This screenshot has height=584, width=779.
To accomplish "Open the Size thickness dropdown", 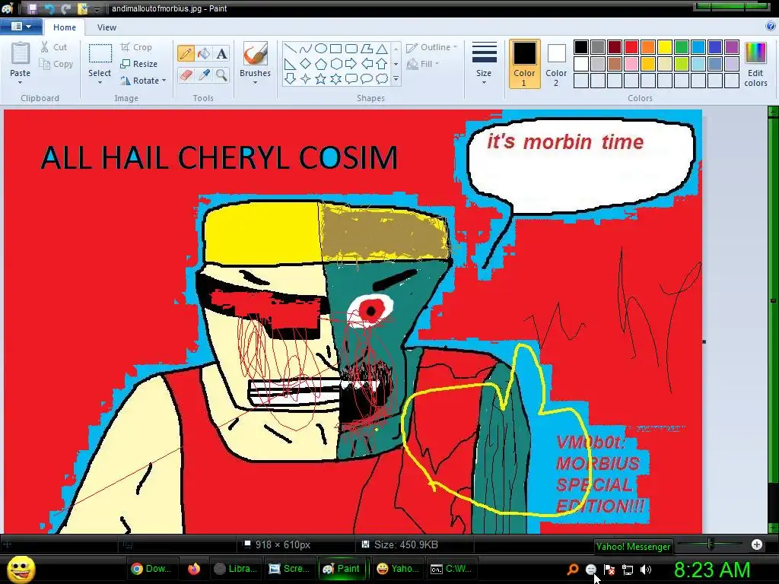I will tap(484, 64).
